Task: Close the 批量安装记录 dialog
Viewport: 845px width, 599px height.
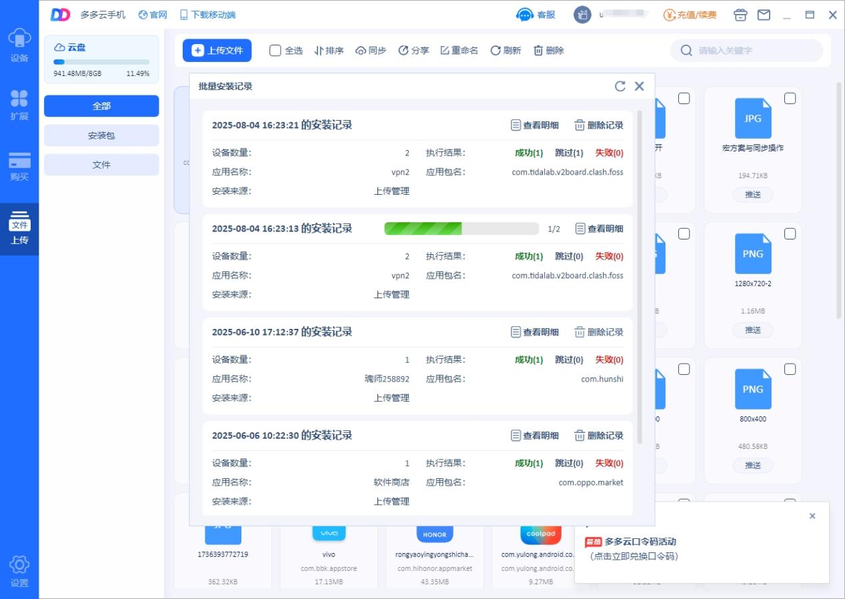Action: pyautogui.click(x=640, y=86)
